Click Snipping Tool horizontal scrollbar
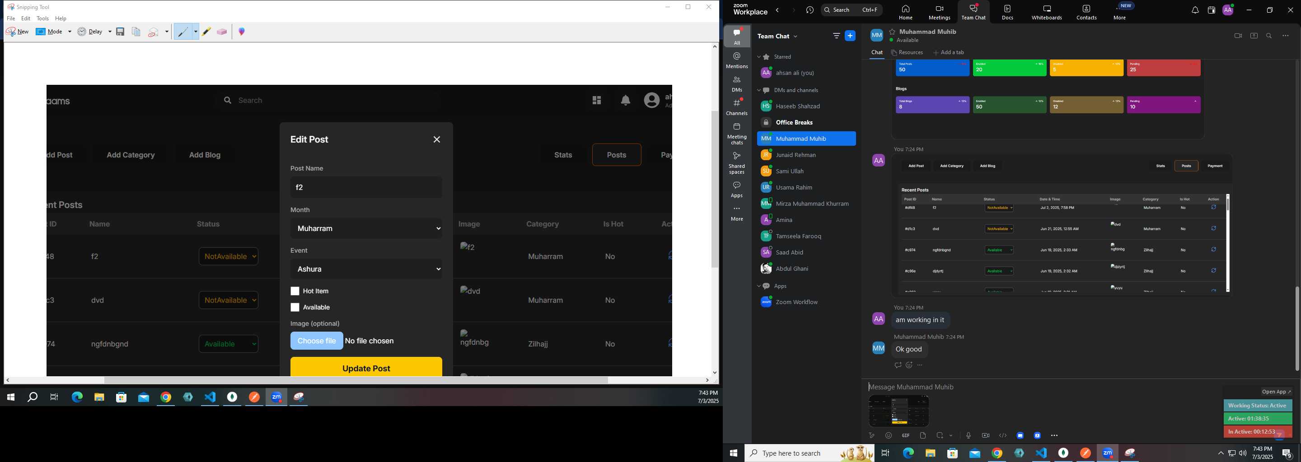The image size is (1301, 462). 356,380
